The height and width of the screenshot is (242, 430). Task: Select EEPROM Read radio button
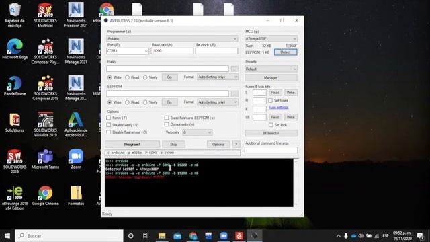(x=127, y=102)
